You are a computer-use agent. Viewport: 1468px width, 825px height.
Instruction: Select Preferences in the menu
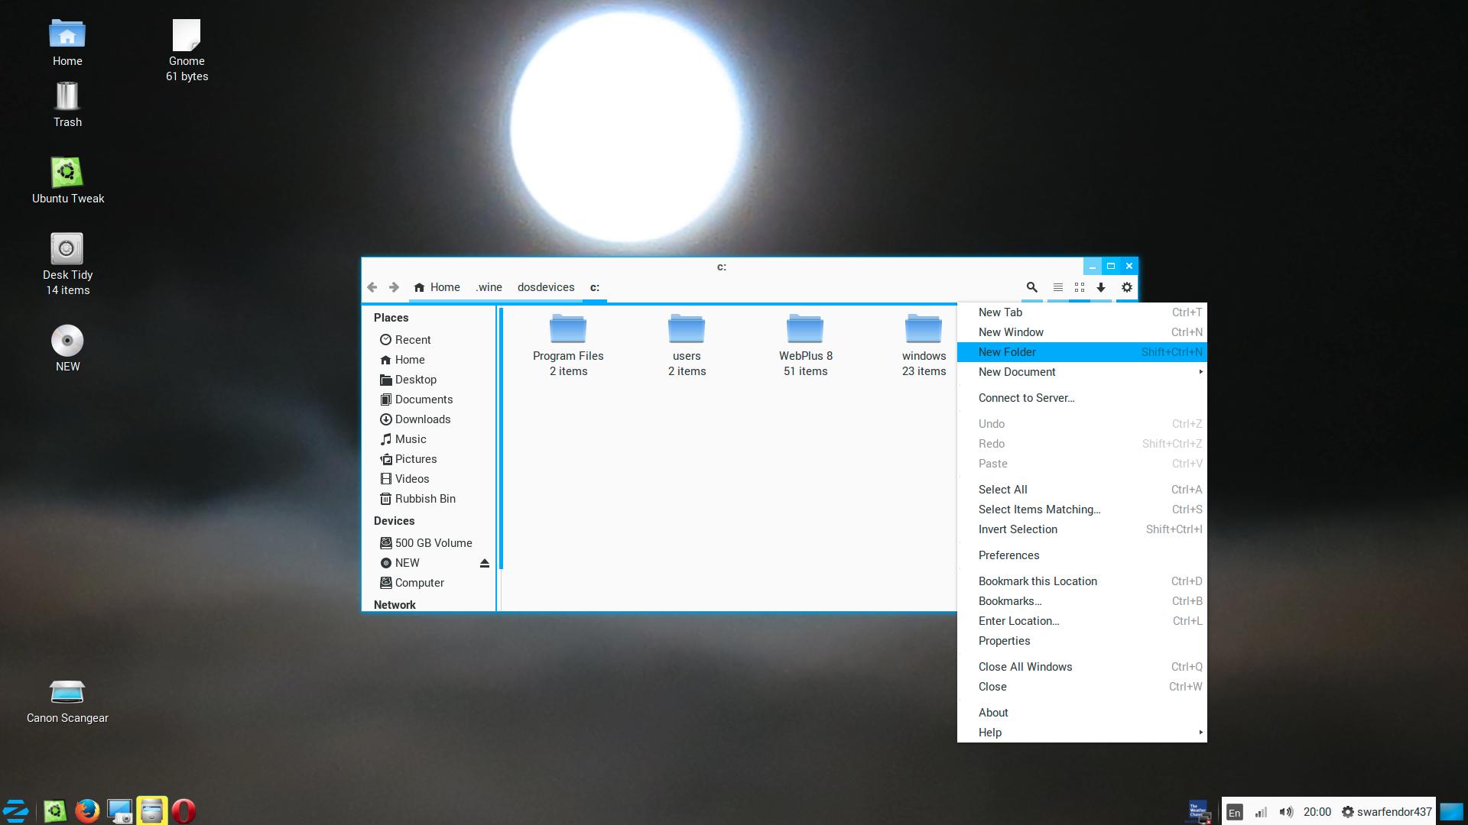click(x=1008, y=555)
